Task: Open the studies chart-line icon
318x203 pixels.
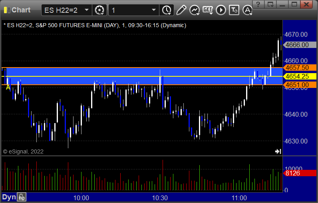Action: tap(195, 10)
